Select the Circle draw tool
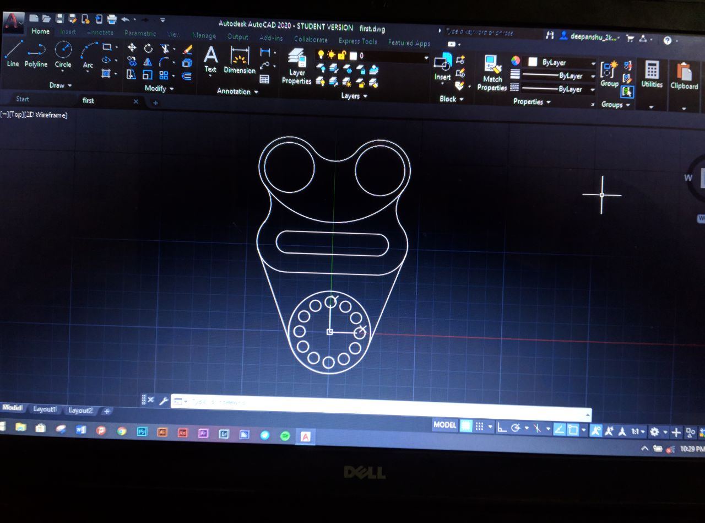Image resolution: width=705 pixels, height=523 pixels. tap(63, 55)
